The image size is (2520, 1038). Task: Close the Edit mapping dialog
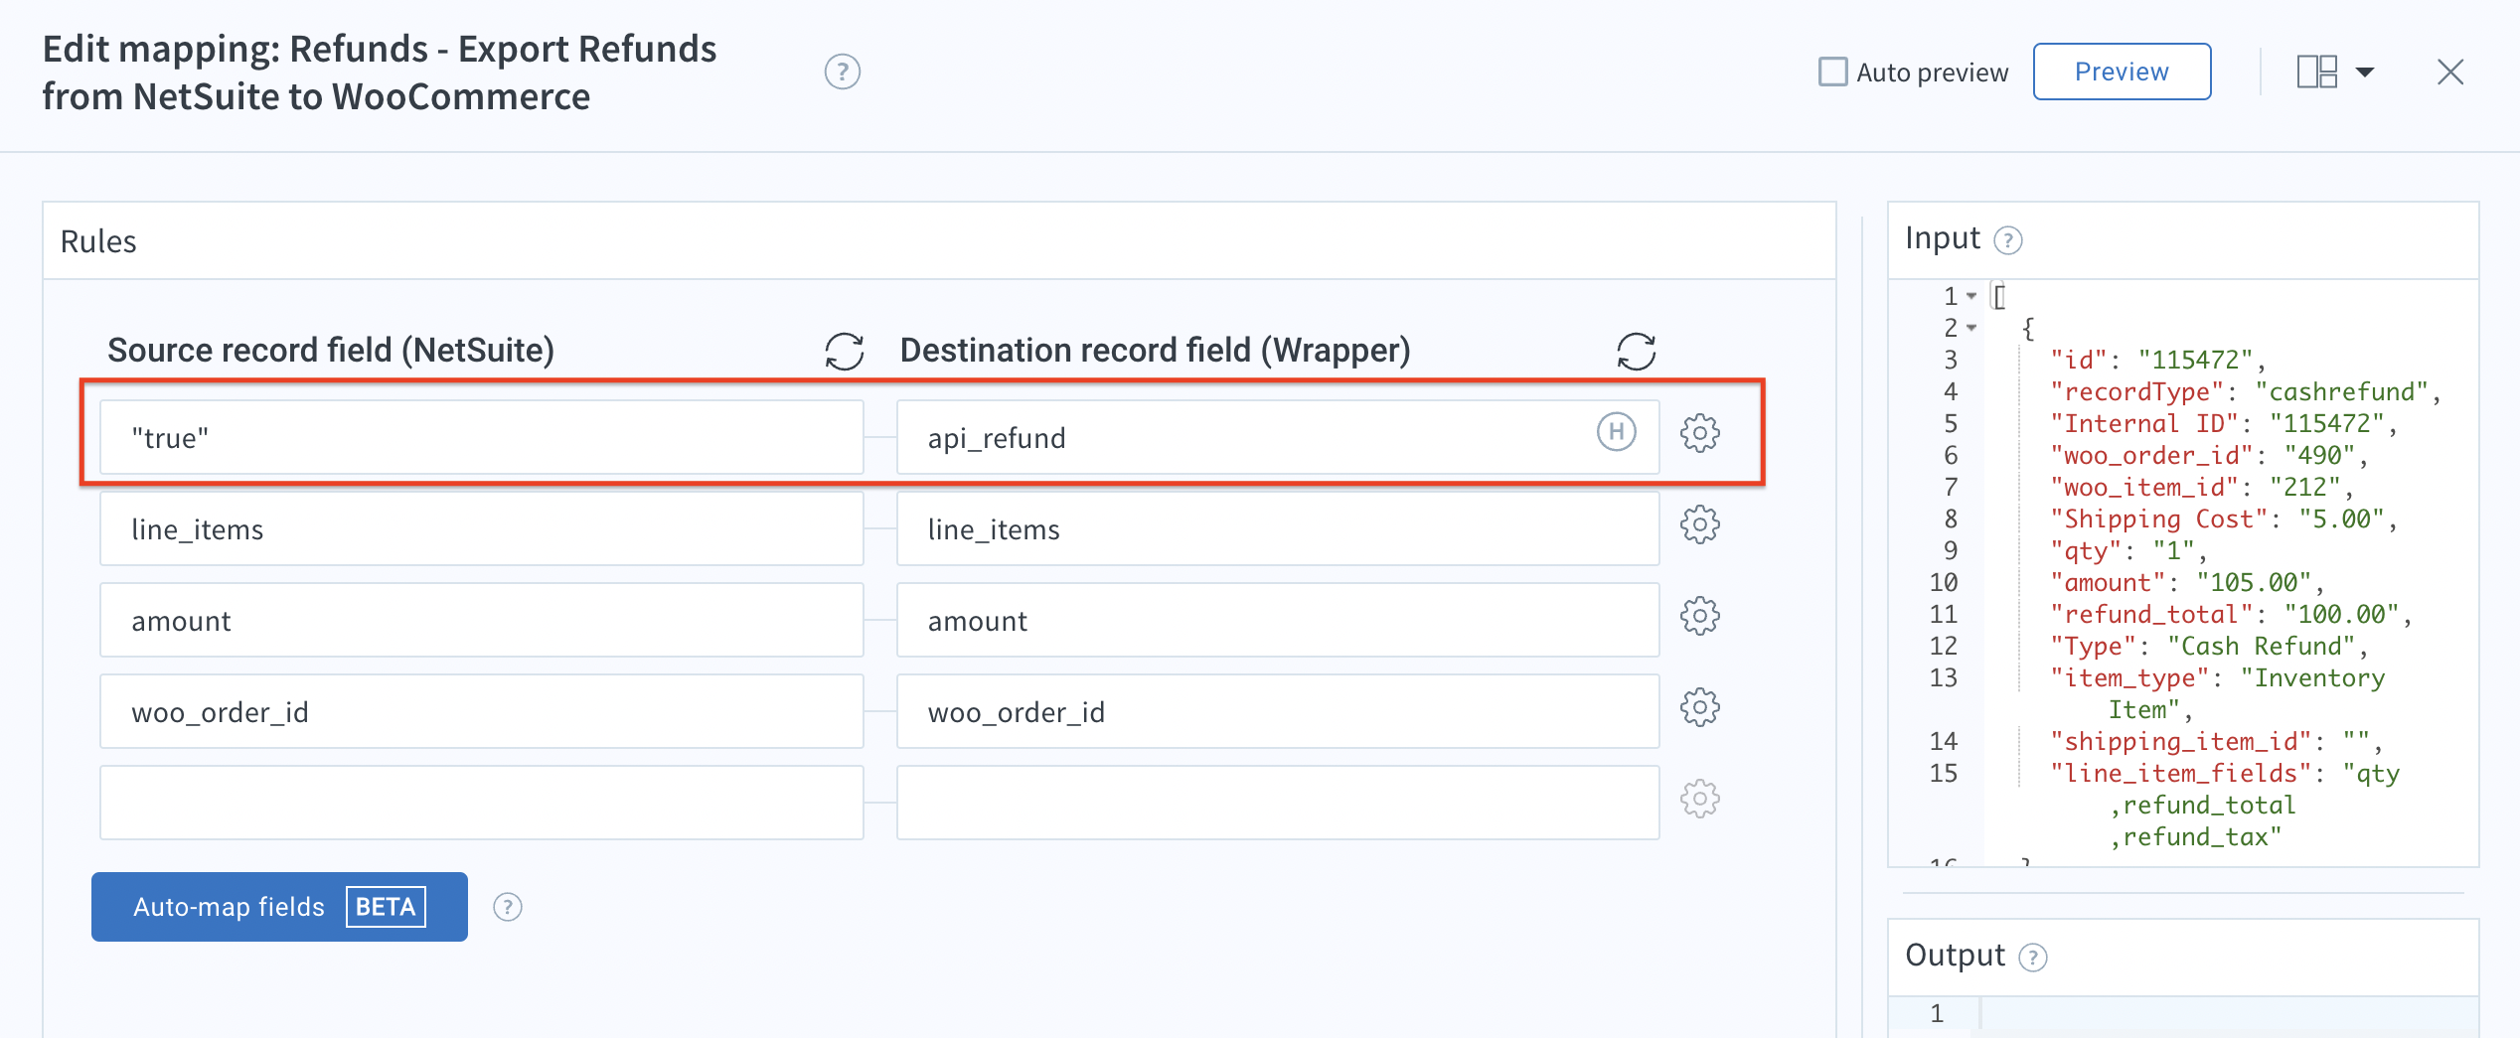click(x=2450, y=72)
